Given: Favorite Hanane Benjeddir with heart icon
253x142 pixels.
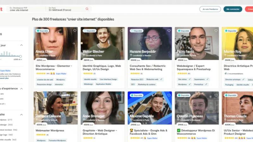Looking at the screenshot, I should 169,31.
